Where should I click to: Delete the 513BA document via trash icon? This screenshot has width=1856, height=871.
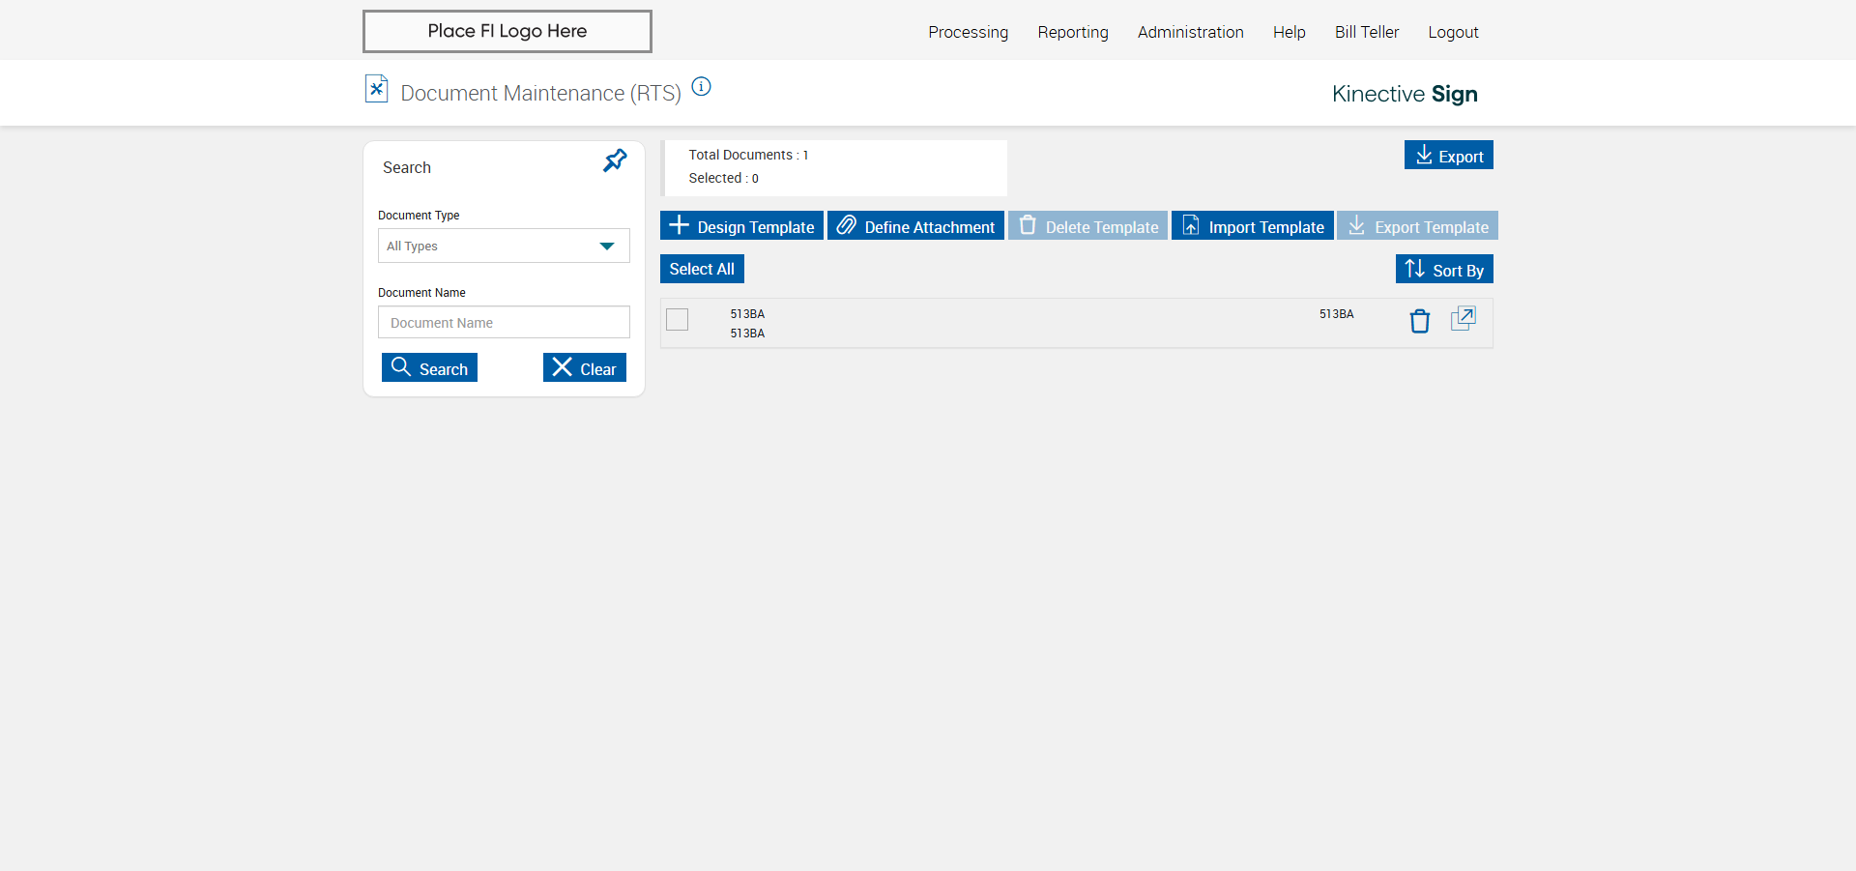pos(1419,321)
